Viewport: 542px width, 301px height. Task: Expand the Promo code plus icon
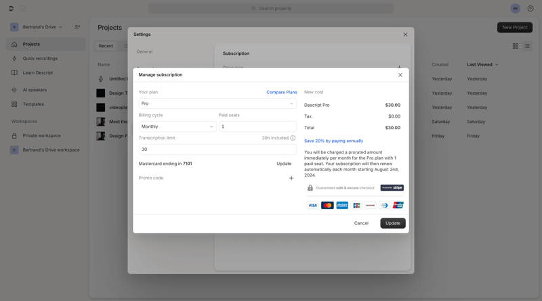coord(291,178)
